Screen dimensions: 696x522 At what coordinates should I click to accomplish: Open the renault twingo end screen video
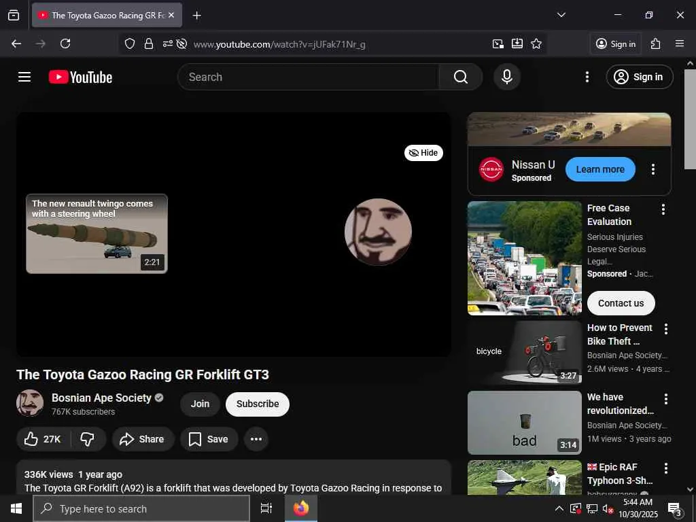(97, 234)
